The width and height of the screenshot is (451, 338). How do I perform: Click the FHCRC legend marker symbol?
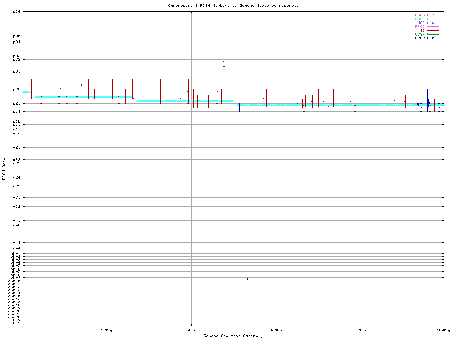(433, 38)
